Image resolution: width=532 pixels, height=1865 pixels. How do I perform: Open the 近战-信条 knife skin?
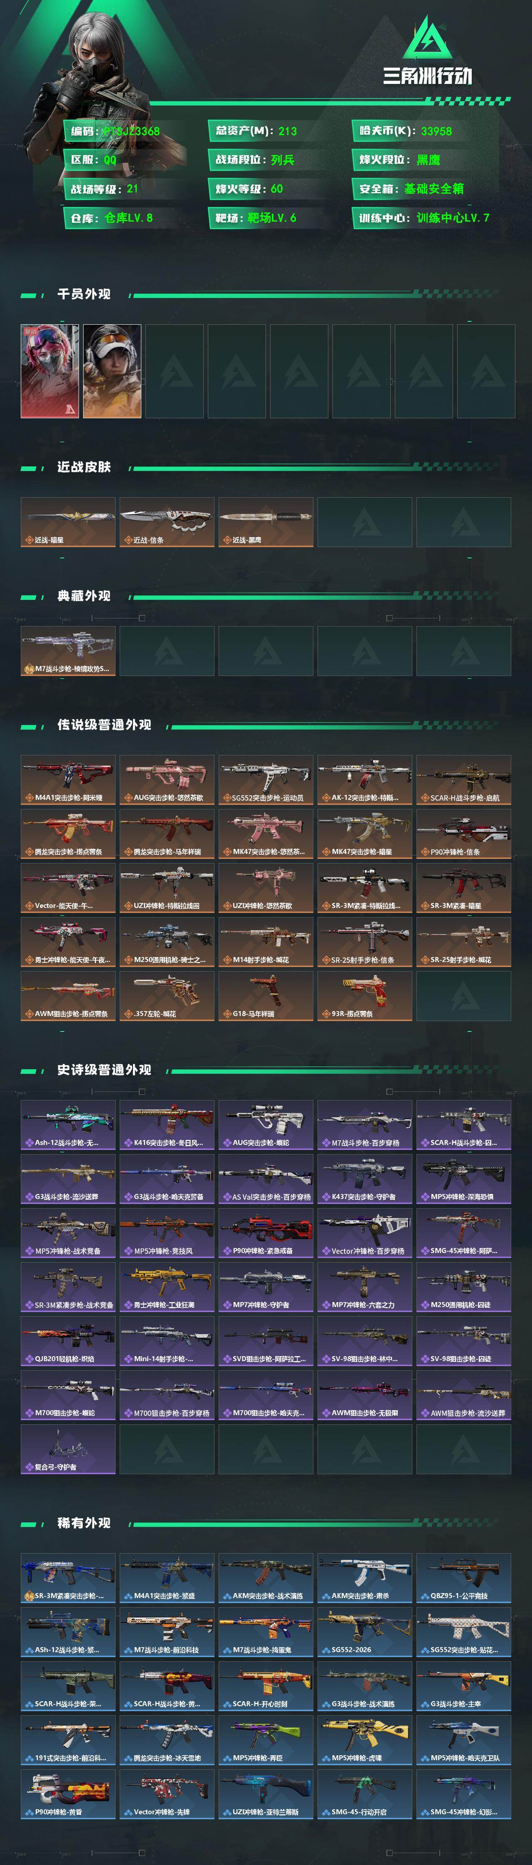(167, 522)
